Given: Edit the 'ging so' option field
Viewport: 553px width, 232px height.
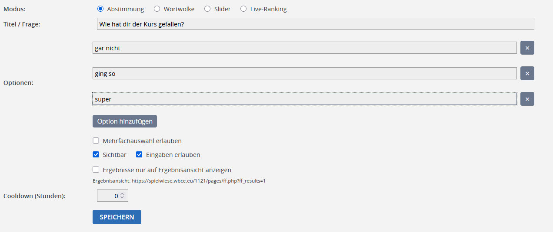Looking at the screenshot, I should (x=304, y=74).
